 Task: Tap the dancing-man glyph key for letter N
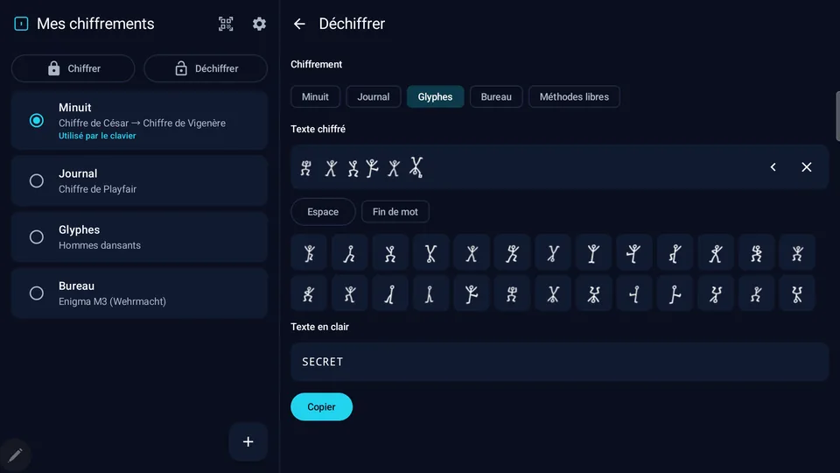(309, 294)
